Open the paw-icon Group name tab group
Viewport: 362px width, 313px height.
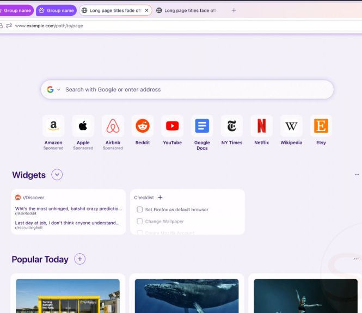coord(56,10)
